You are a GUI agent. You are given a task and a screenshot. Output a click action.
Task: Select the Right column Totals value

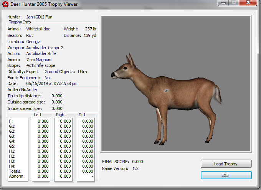coord(65,171)
